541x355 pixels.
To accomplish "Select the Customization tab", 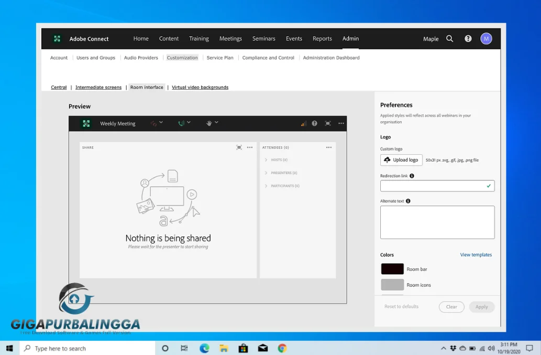I will [182, 58].
